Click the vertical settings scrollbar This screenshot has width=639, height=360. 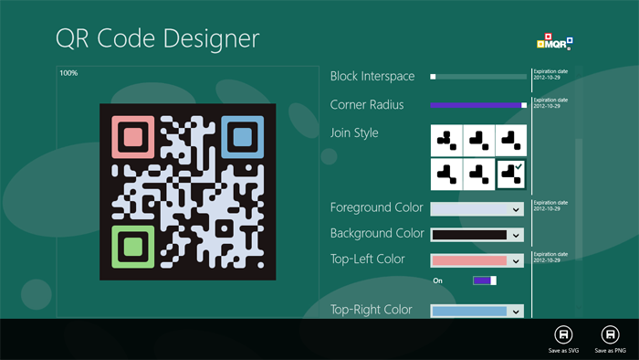578,192
